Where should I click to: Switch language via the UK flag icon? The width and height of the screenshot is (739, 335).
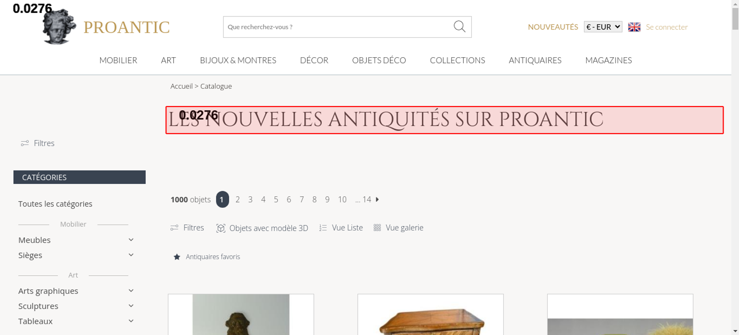[634, 27]
